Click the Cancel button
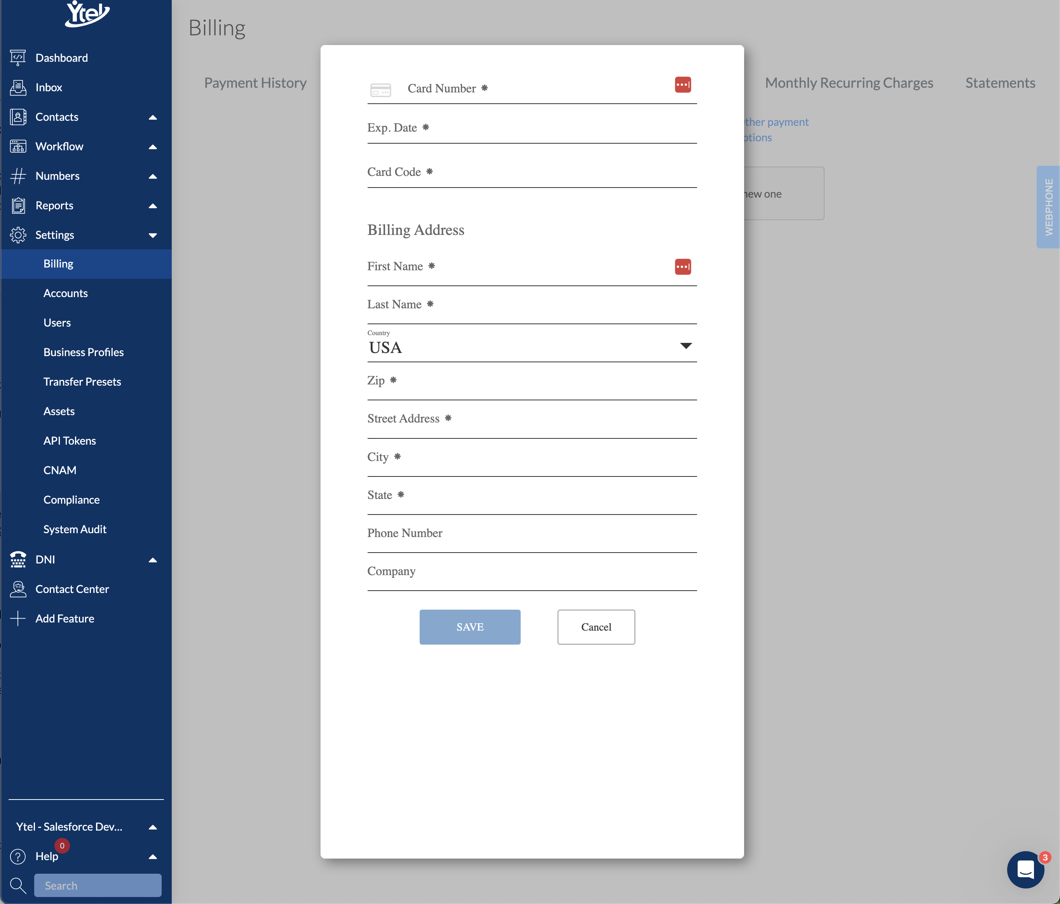 tap(596, 627)
